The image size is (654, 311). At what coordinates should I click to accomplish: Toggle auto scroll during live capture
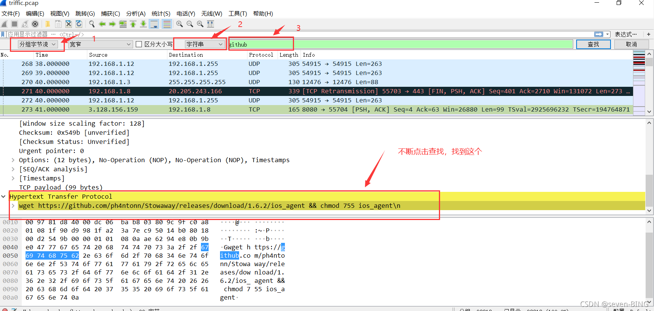(x=154, y=24)
